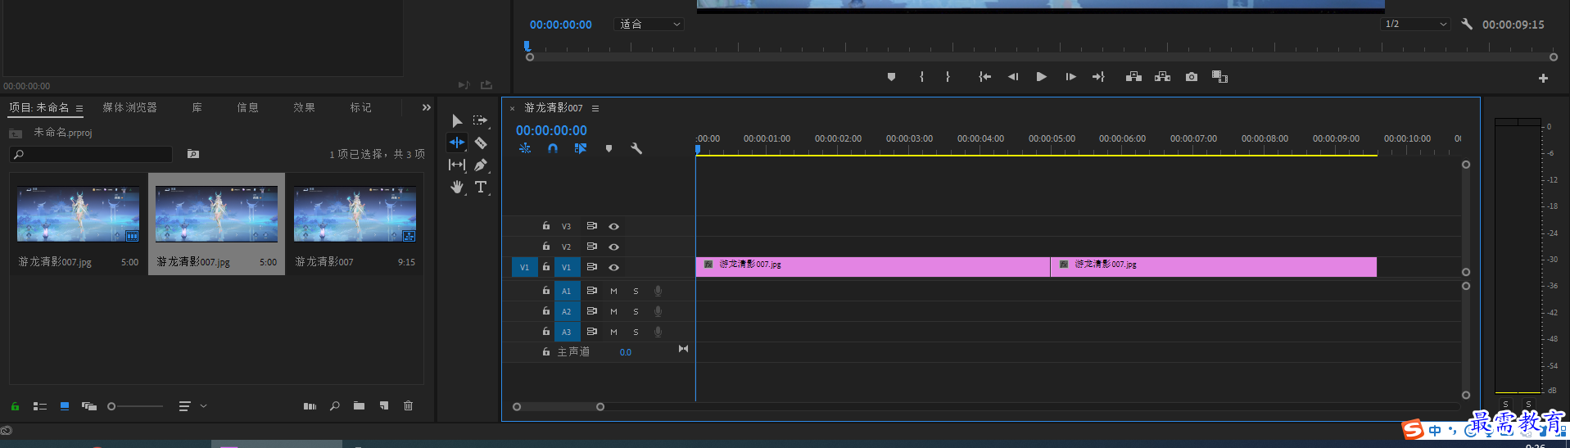Click New Item icon

coord(384,405)
